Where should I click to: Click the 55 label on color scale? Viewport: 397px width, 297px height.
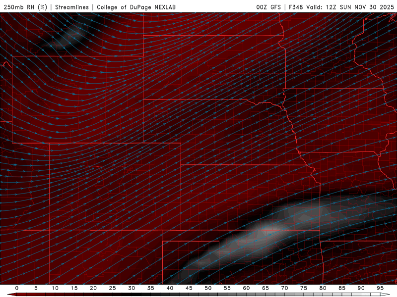click(227, 288)
